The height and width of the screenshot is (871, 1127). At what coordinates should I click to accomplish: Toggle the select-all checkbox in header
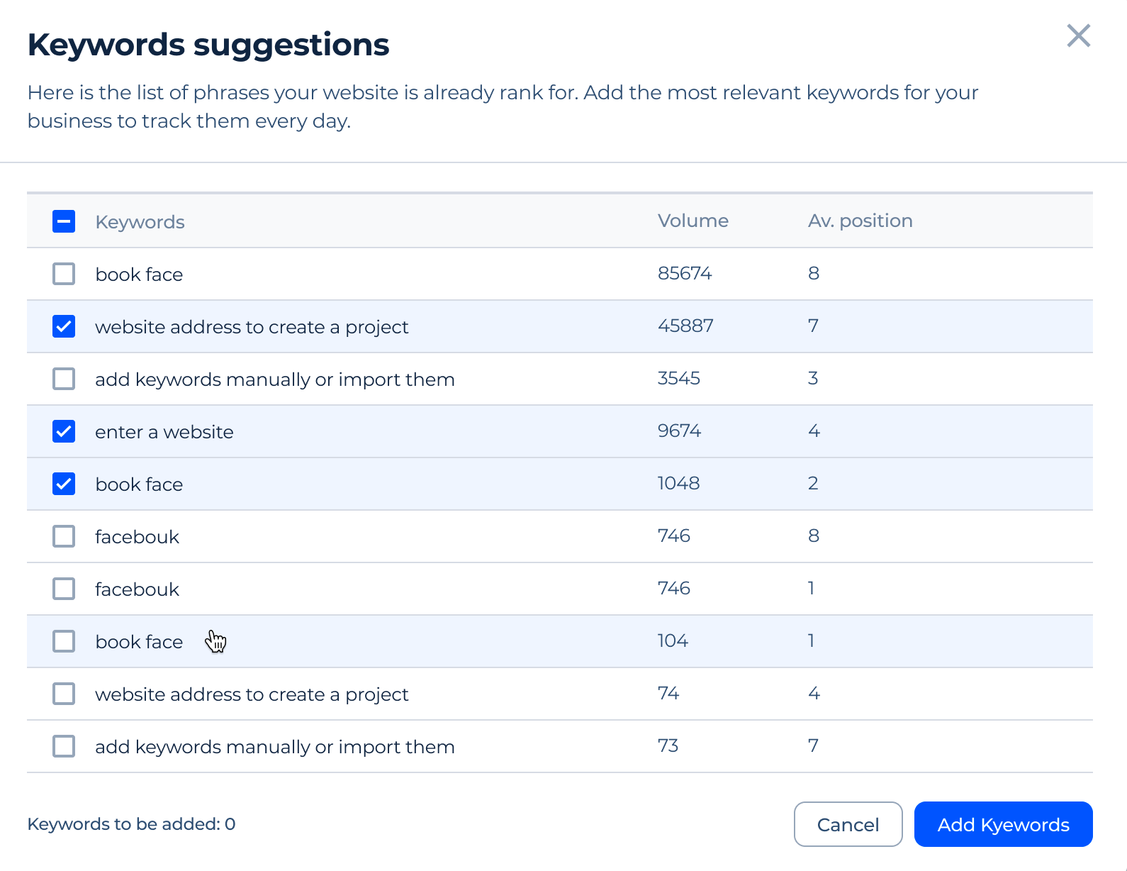tap(64, 221)
